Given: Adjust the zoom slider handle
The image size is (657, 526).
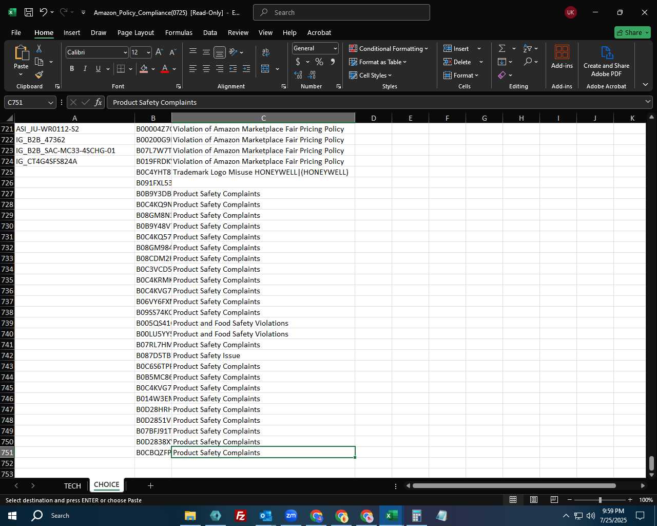Looking at the screenshot, I should pyautogui.click(x=600, y=500).
